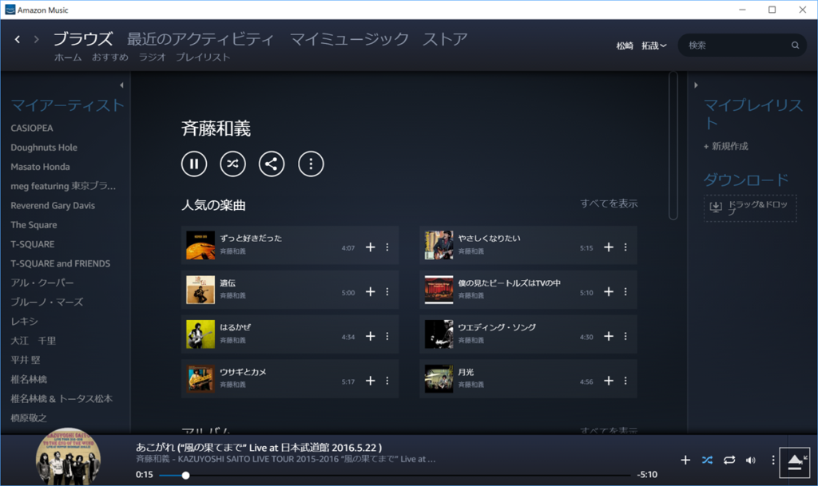Open the マイアーティスト heading

pos(67,106)
